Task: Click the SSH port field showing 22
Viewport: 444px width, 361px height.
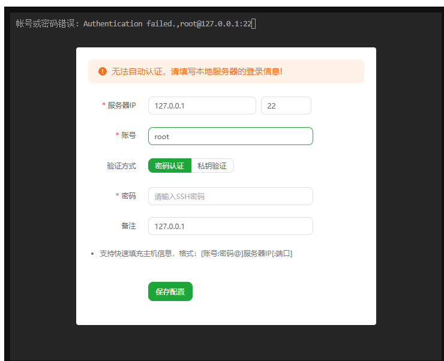Action: pos(286,106)
